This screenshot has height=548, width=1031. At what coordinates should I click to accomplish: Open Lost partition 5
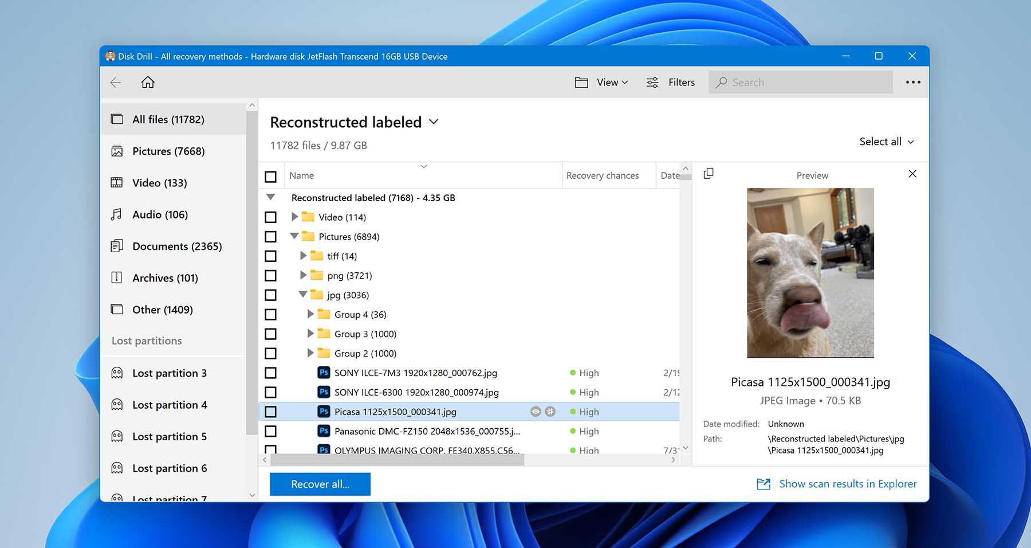pyautogui.click(x=174, y=437)
